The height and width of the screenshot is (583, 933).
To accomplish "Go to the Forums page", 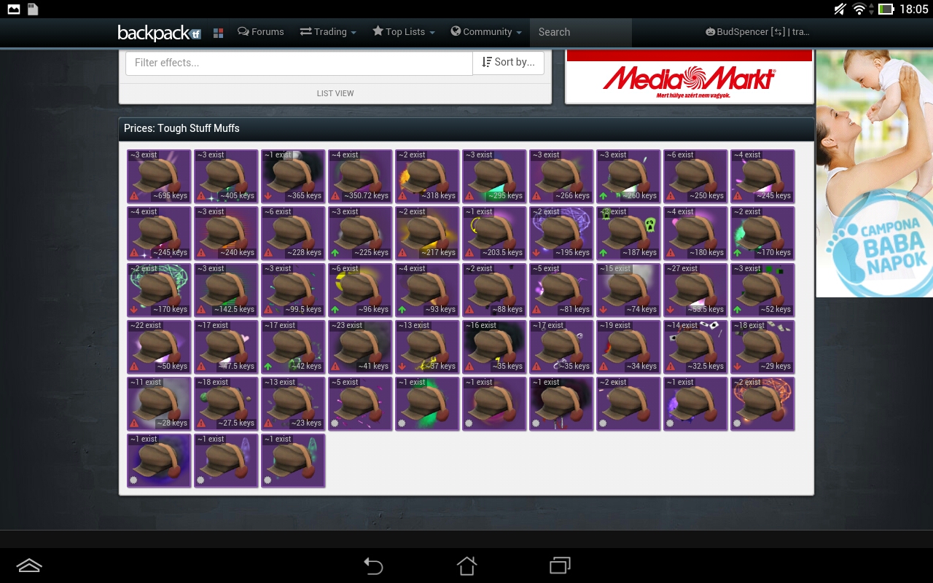I will [x=261, y=32].
